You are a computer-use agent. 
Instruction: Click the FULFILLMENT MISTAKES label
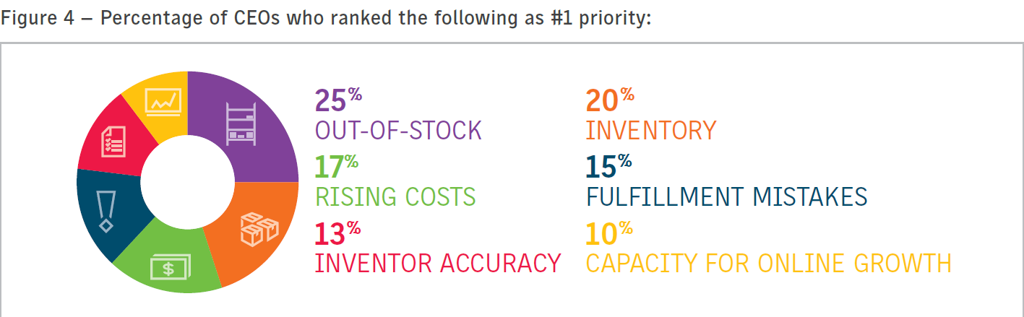point(726,196)
